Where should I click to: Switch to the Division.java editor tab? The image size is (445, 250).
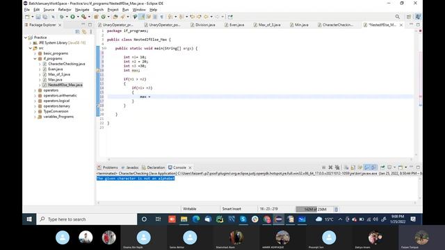(202, 25)
